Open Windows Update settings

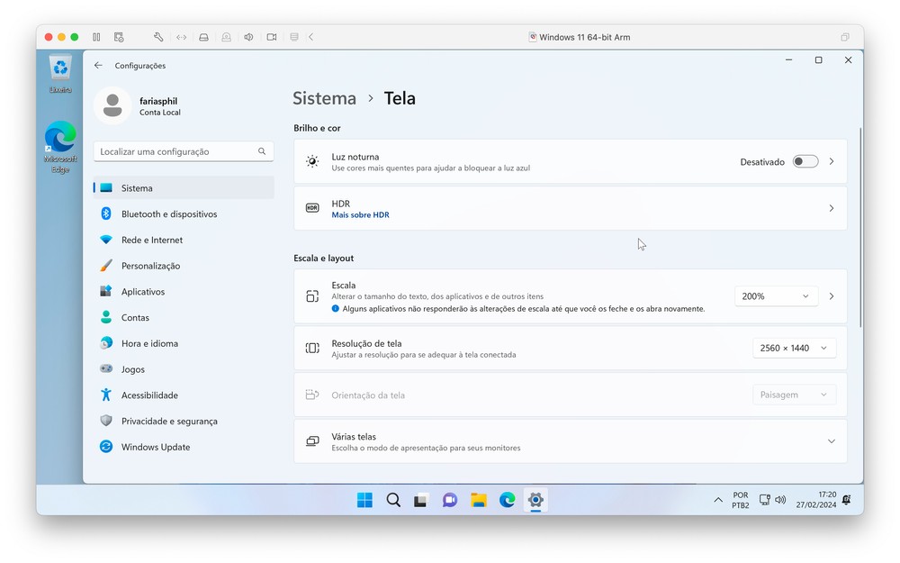point(184,447)
